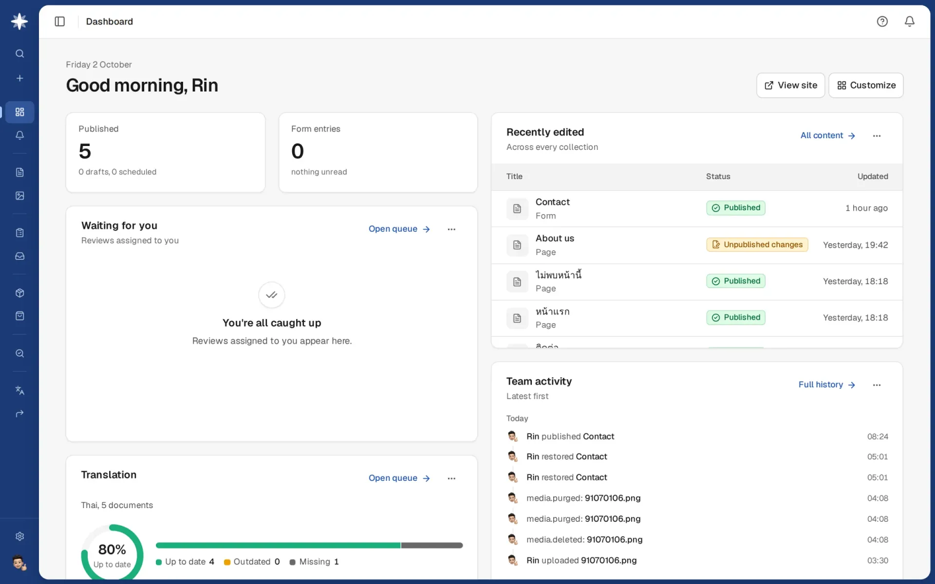Viewport: 935px width, 584px height.
Task: Open translation languages icon in sidebar
Action: pyautogui.click(x=19, y=390)
